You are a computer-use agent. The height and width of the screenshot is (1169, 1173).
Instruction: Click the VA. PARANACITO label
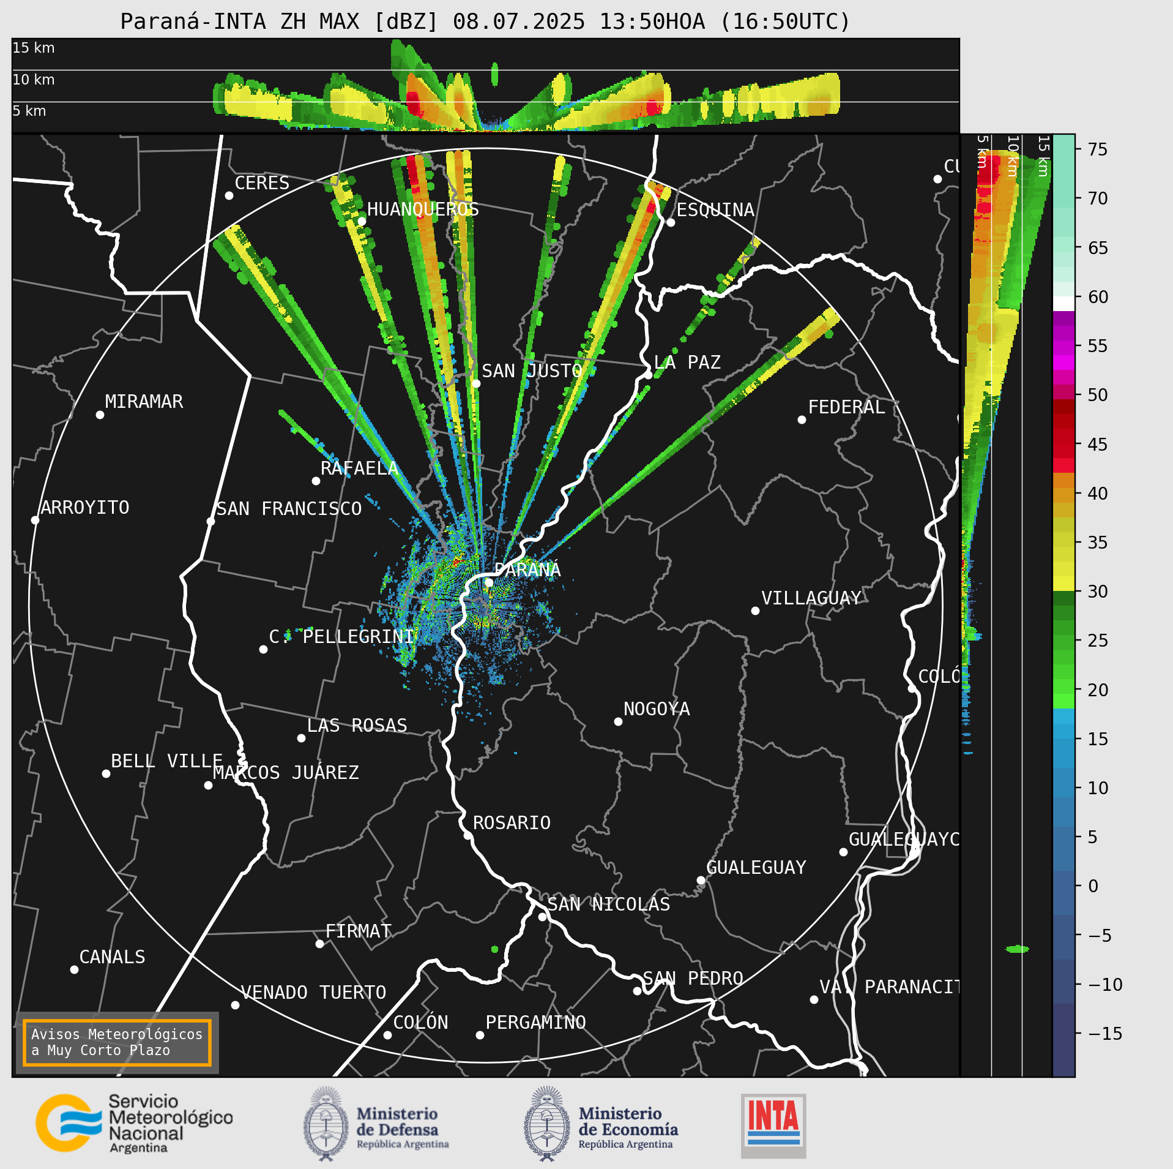[x=889, y=987]
